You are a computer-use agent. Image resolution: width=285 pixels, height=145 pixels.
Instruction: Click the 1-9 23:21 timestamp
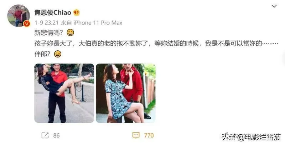pyautogui.click(x=47, y=23)
